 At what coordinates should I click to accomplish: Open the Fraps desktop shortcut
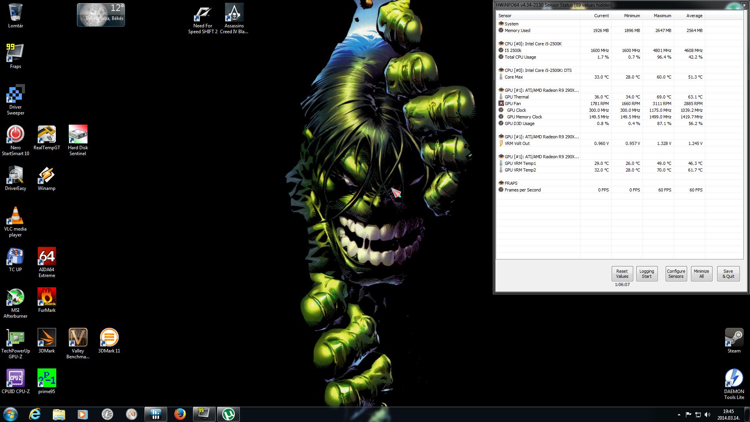click(16, 56)
